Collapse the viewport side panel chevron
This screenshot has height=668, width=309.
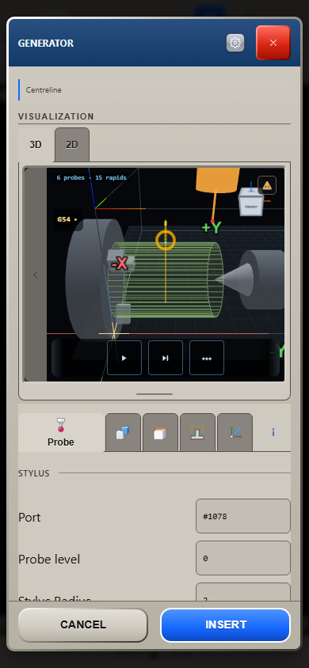[x=36, y=275]
